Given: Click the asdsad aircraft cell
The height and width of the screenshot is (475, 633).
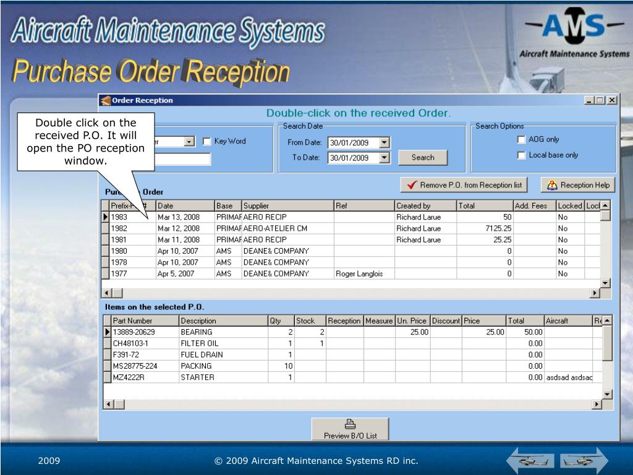Looking at the screenshot, I should 568,377.
